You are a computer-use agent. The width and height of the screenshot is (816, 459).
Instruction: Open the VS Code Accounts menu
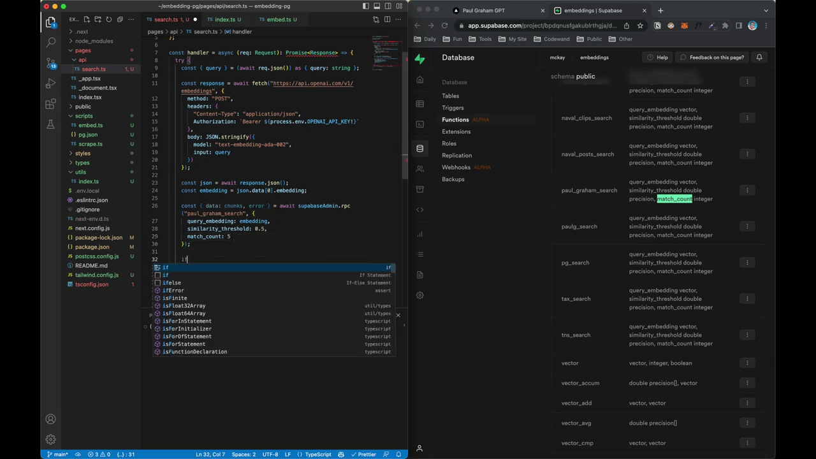point(50,419)
